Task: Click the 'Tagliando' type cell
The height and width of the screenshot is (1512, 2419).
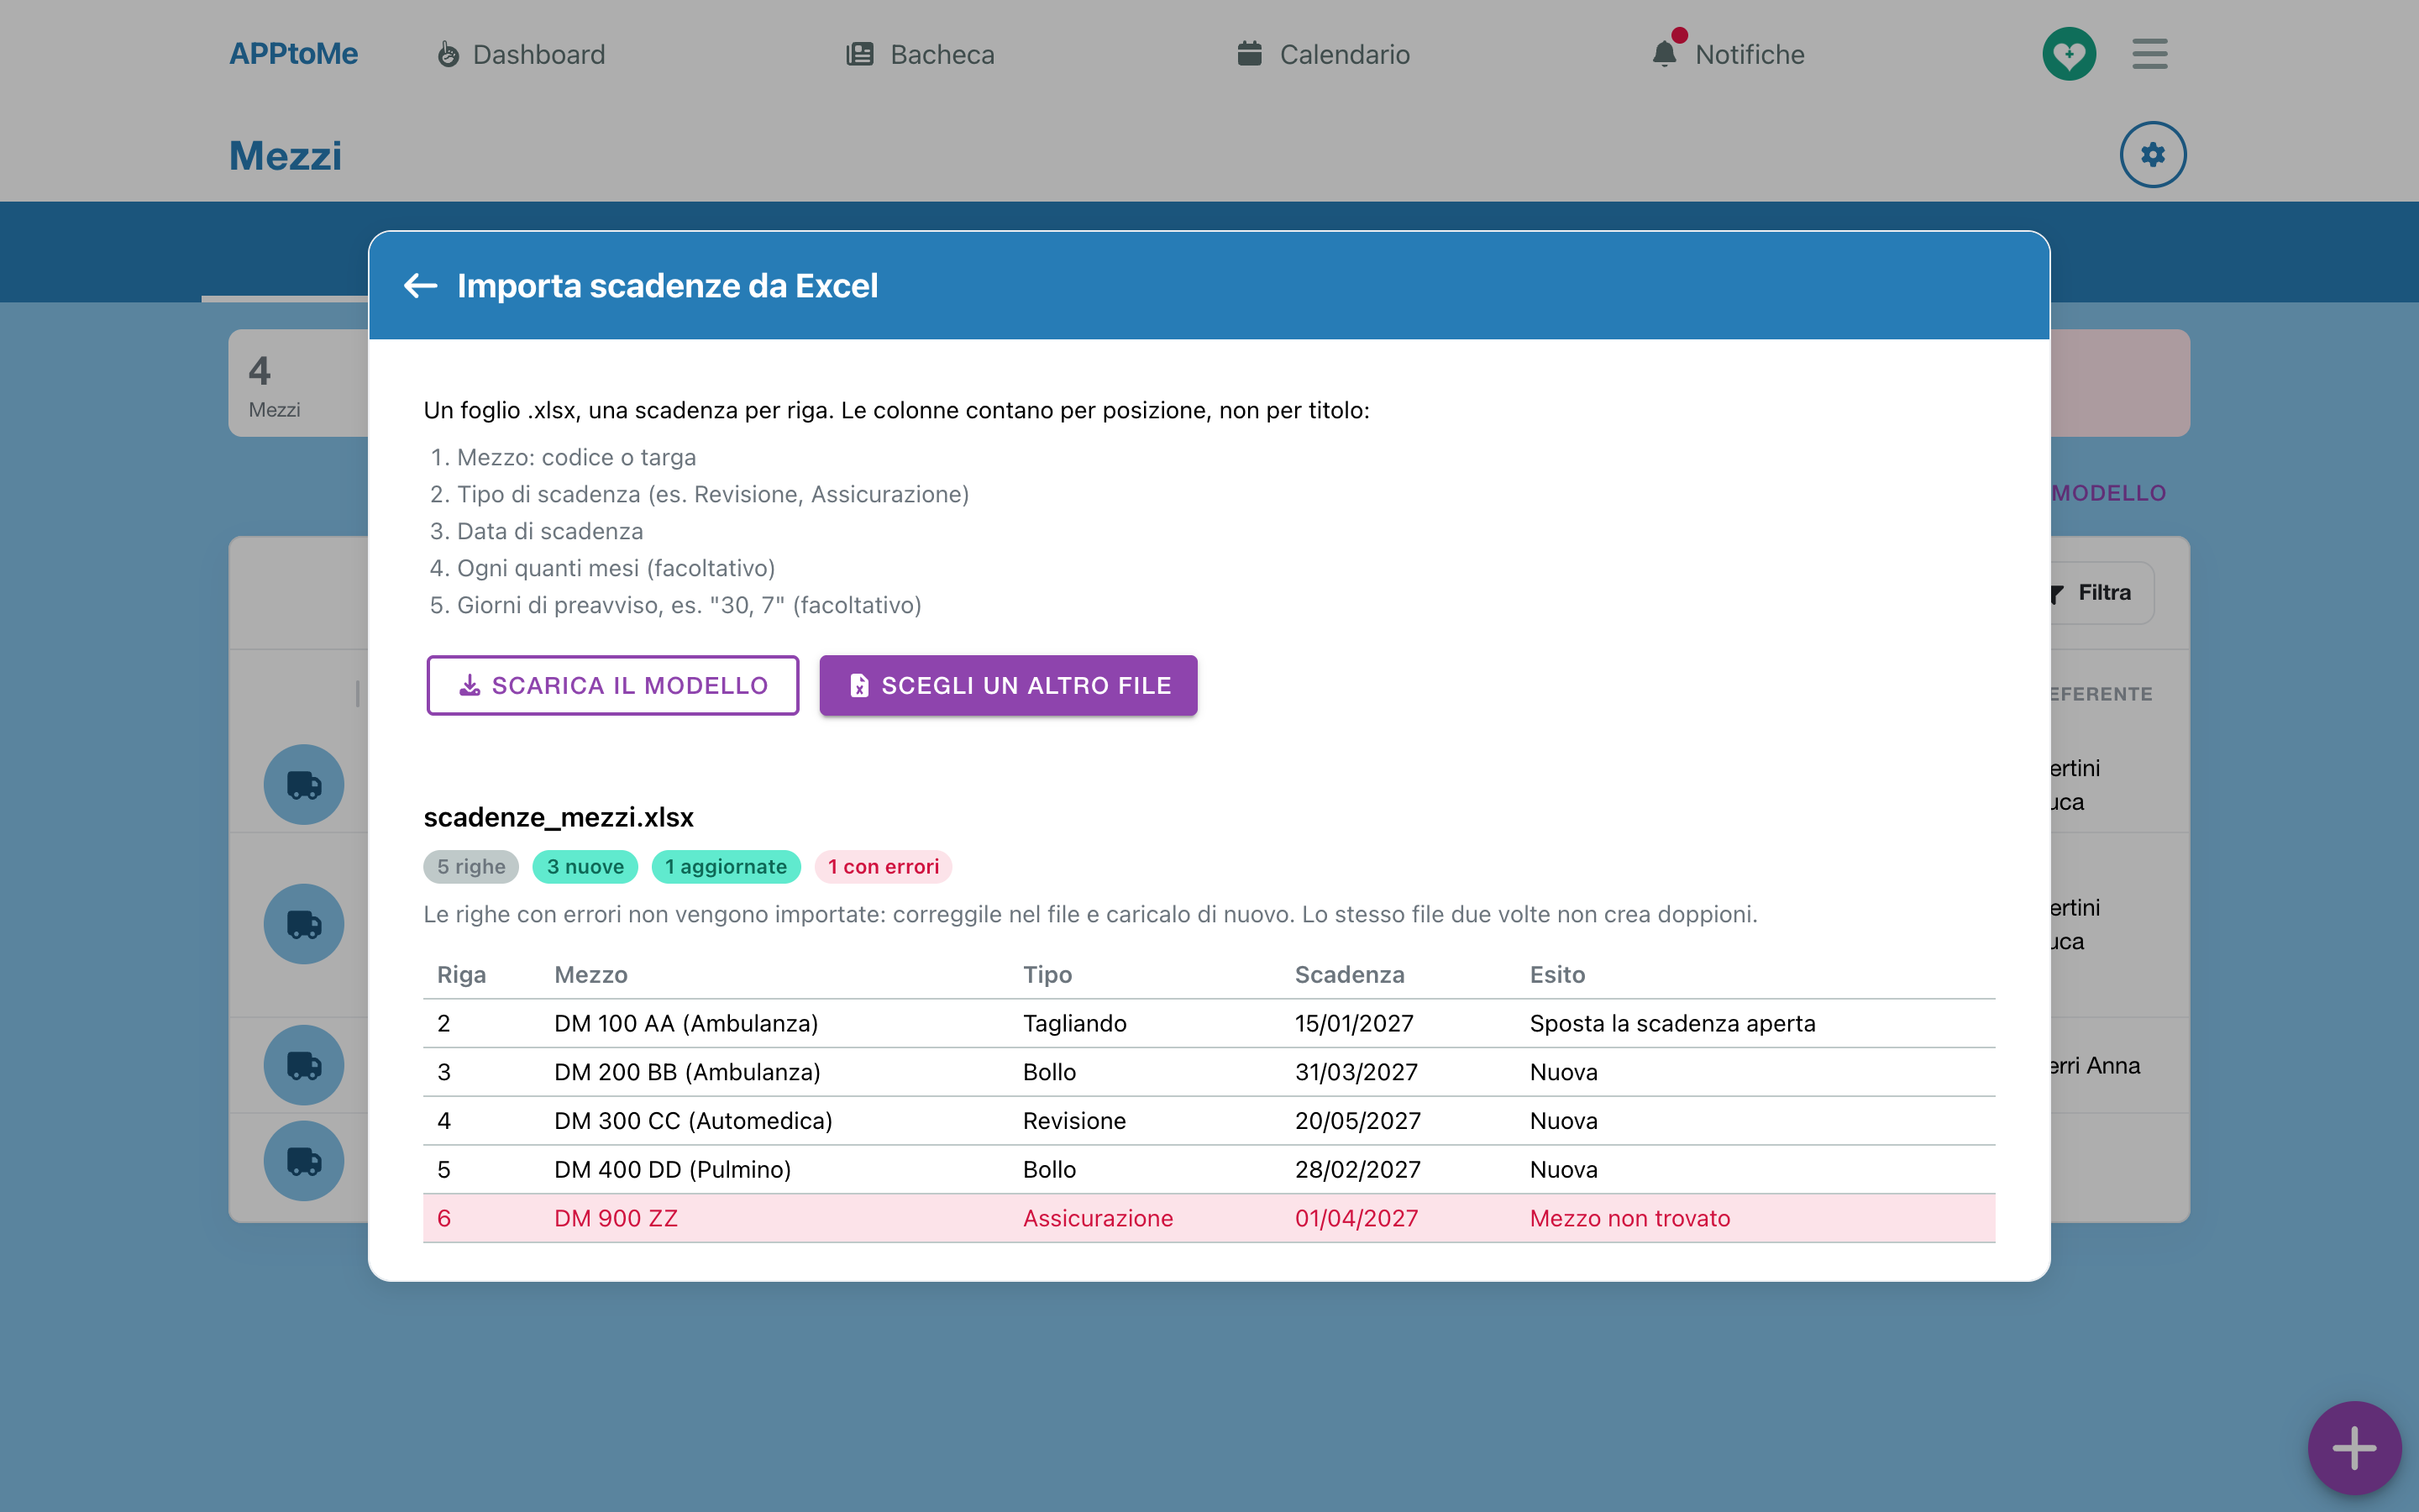Action: [1074, 1024]
